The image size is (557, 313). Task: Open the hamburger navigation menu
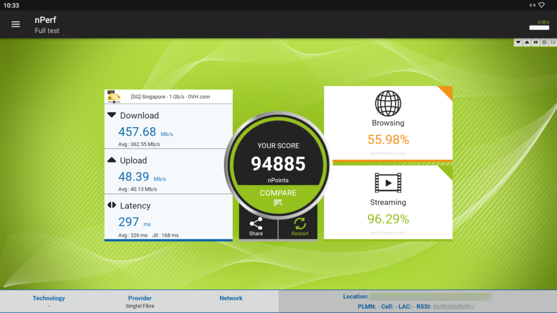(x=16, y=24)
